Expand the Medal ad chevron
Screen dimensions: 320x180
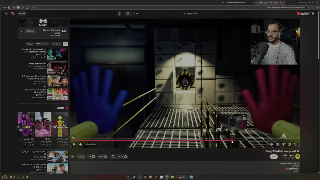coord(21,31)
